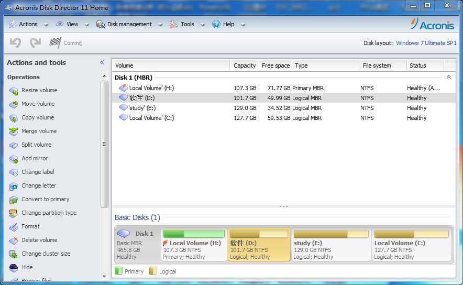Click the Change label icon
Screen dimensions: 463x285
[14, 172]
